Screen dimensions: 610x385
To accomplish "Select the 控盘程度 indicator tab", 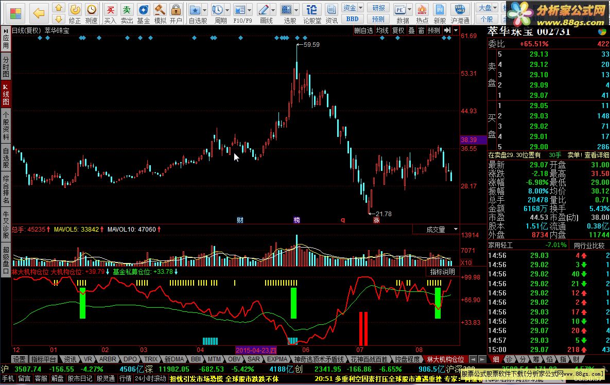I will (x=407, y=359).
